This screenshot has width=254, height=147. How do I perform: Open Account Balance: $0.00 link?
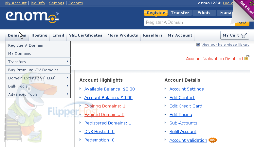[108, 98]
